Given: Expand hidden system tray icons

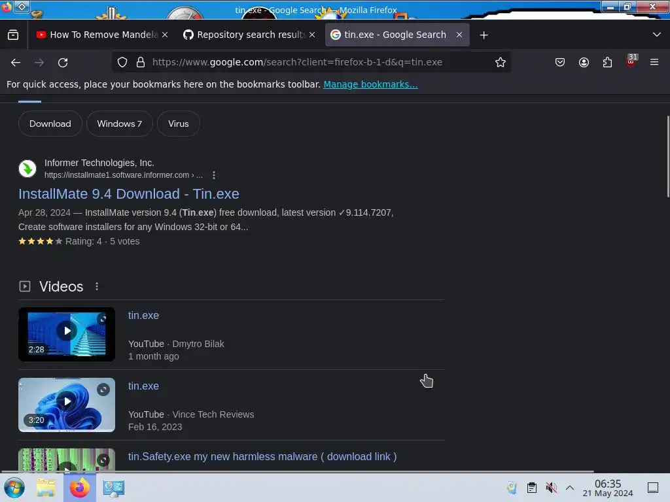Looking at the screenshot, I should [x=570, y=488].
